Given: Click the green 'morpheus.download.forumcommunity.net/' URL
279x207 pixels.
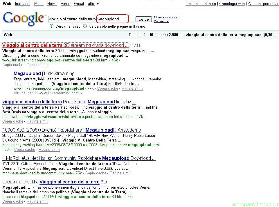Looking at the screenshot, I should coord(37,173).
